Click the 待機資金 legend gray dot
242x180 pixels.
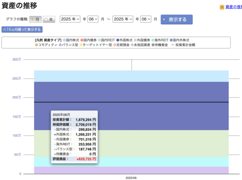[x=153, y=45]
